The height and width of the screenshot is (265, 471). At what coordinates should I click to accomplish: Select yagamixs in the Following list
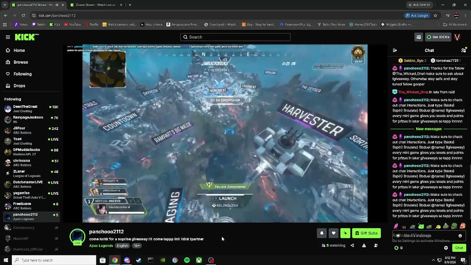[31, 195]
